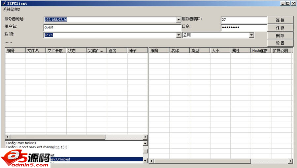The width and height of the screenshot is (297, 168).
Task: Click the 口令 password field
Action: click(x=244, y=27)
